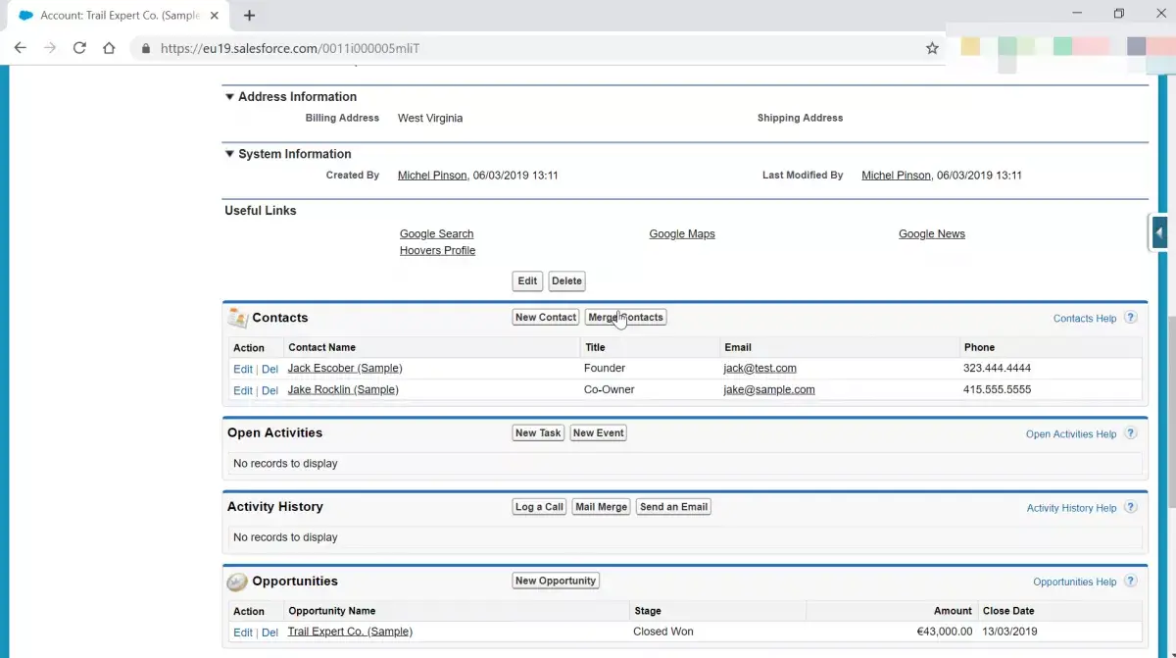
Task: Click the Opportunities section icon
Action: coord(237,582)
